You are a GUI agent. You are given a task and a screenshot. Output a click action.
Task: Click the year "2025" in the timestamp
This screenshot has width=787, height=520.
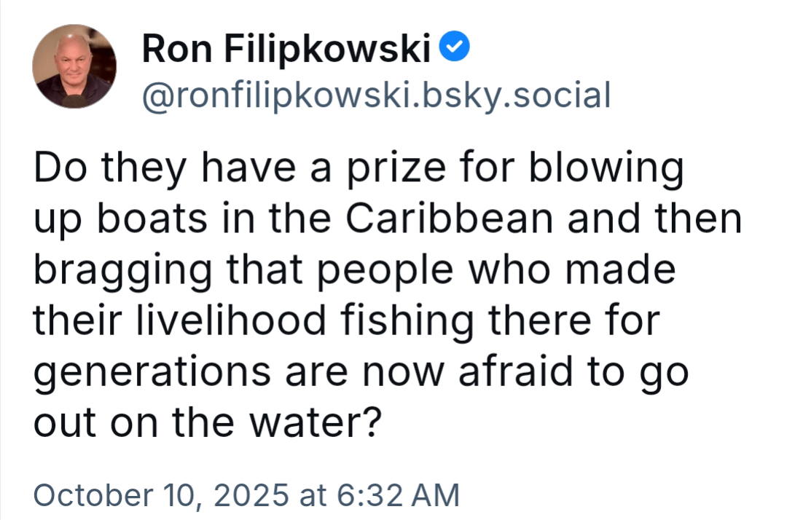tap(251, 495)
